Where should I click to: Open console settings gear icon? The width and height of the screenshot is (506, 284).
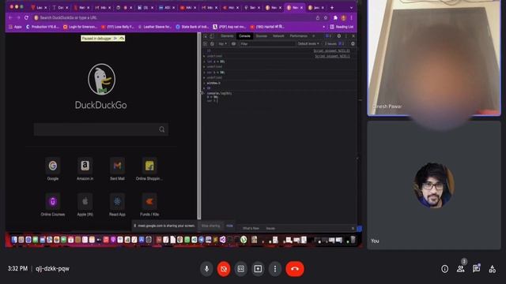353,43
